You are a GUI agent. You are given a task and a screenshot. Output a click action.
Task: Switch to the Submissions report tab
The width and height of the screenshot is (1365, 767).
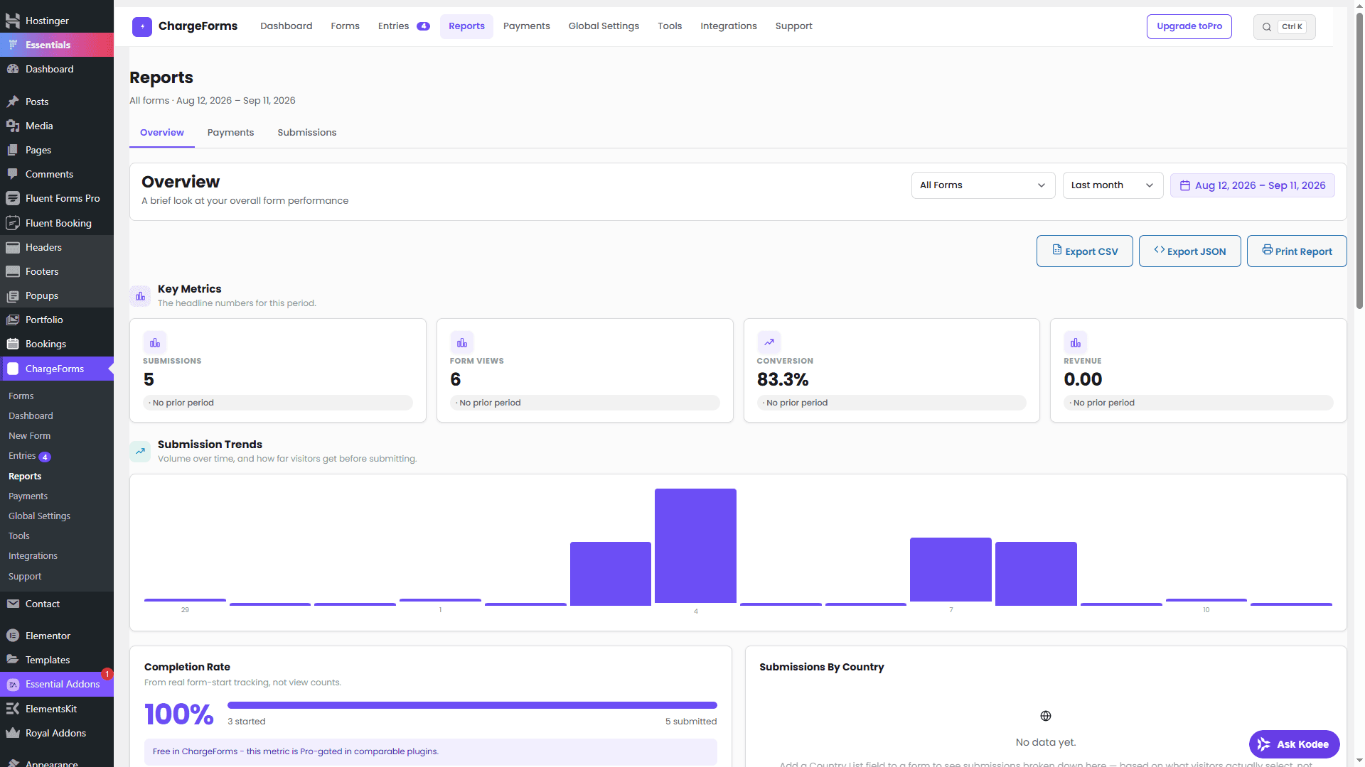click(307, 133)
